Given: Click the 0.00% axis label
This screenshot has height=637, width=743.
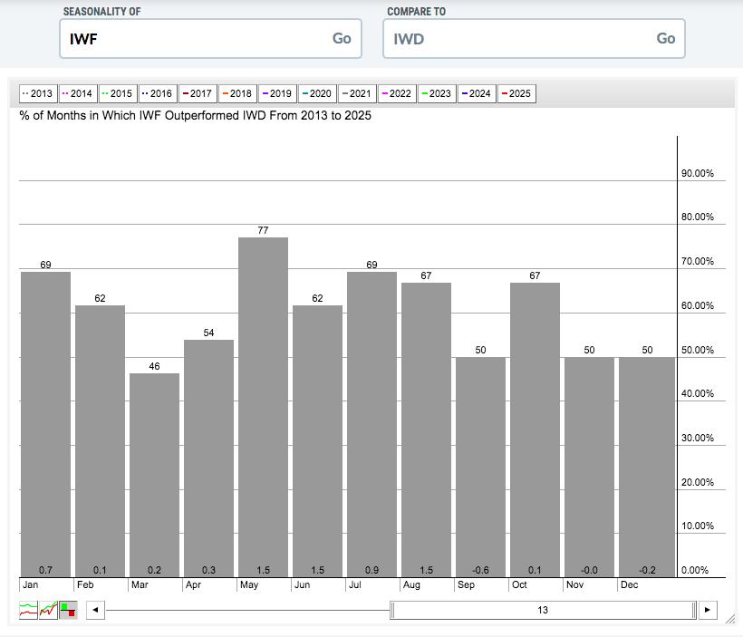Looking at the screenshot, I should tap(695, 570).
